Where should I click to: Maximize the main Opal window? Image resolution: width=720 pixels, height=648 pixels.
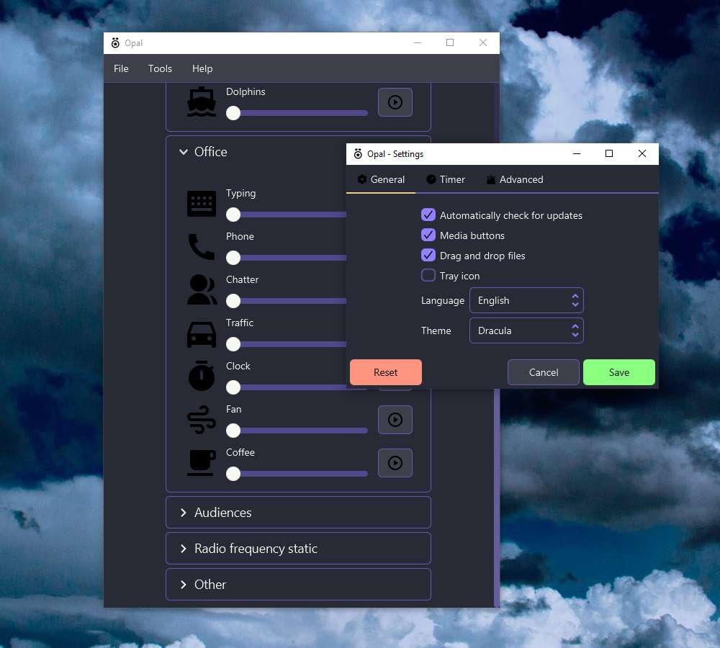450,42
